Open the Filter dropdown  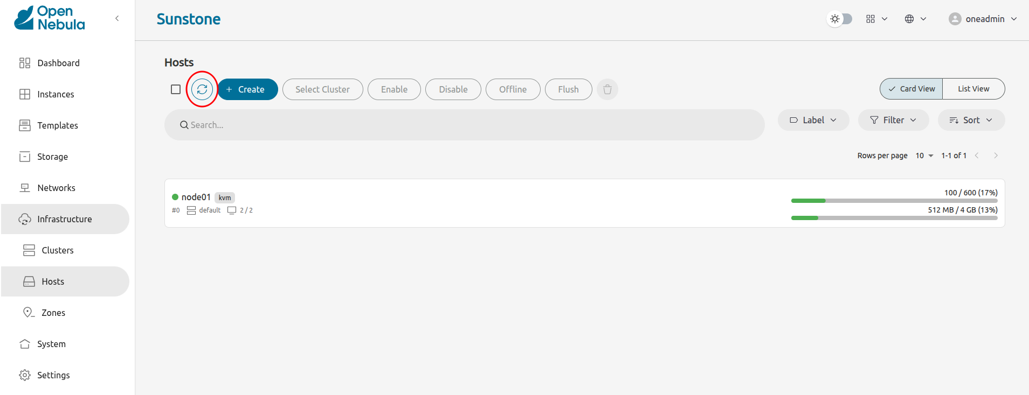click(893, 120)
